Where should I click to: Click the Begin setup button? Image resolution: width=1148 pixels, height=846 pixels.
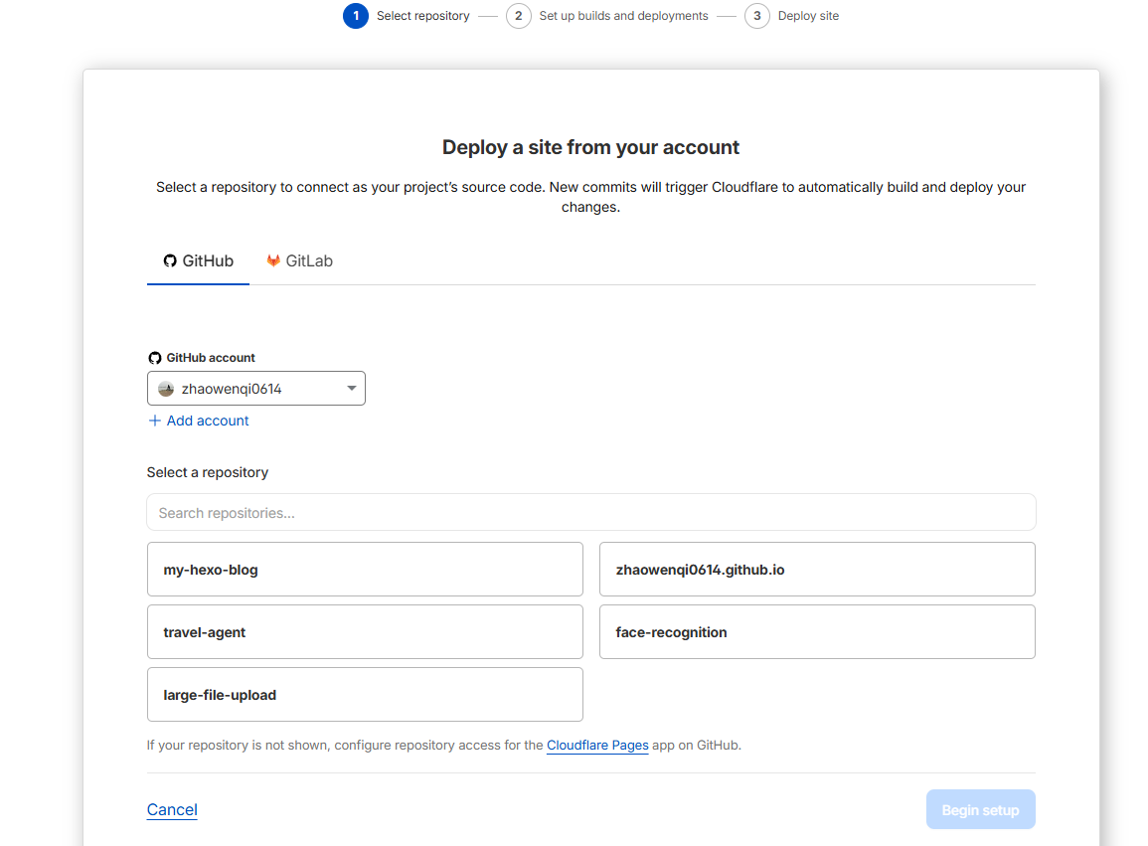980,809
